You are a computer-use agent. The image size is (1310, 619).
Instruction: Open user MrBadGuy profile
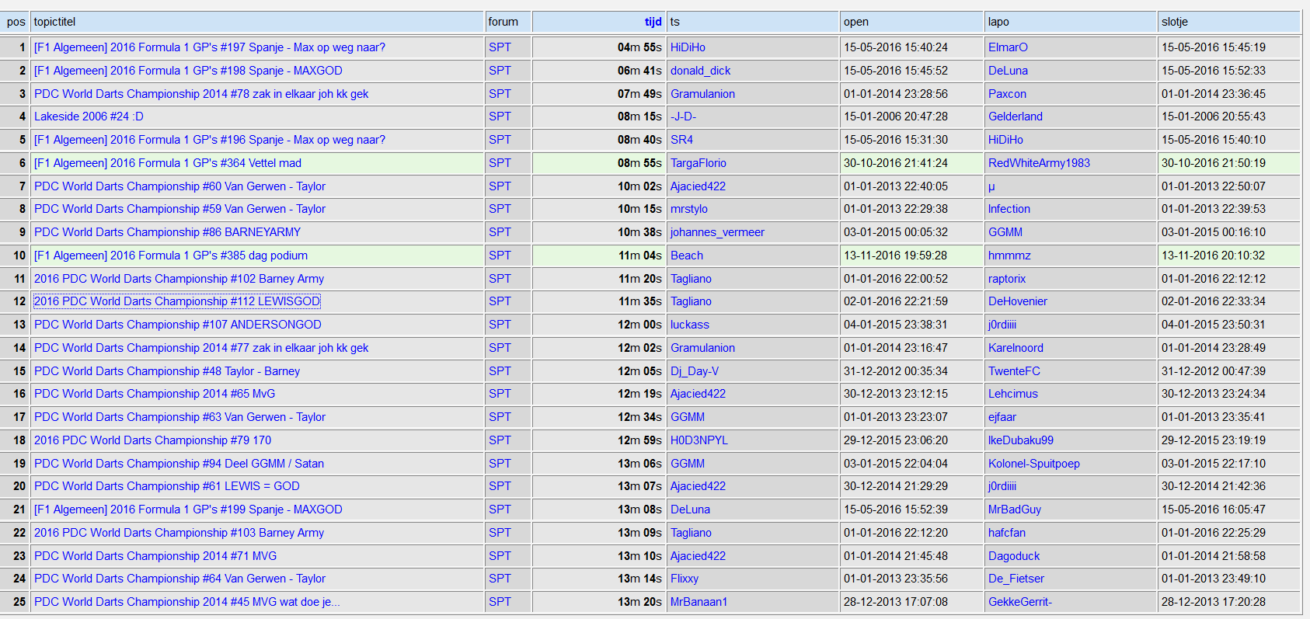[1015, 509]
